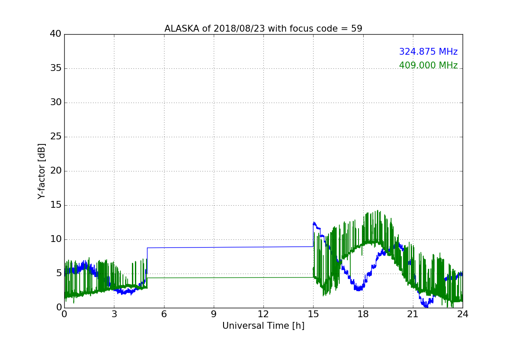Click the blue curve peak just after 15 h

[314, 223]
